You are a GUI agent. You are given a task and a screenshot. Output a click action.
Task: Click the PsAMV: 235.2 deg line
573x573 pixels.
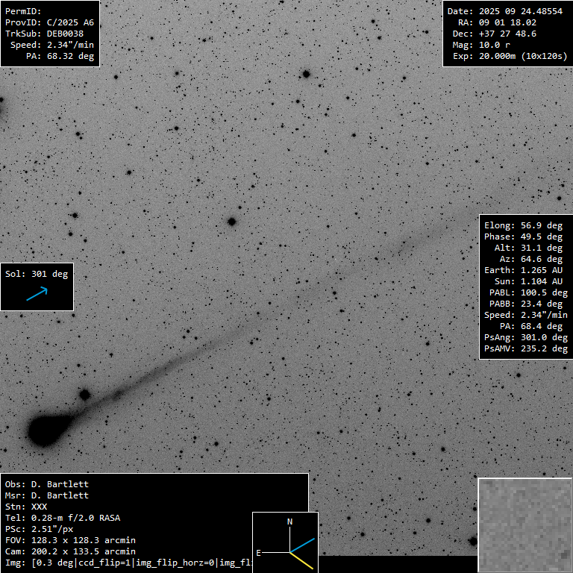pos(525,348)
